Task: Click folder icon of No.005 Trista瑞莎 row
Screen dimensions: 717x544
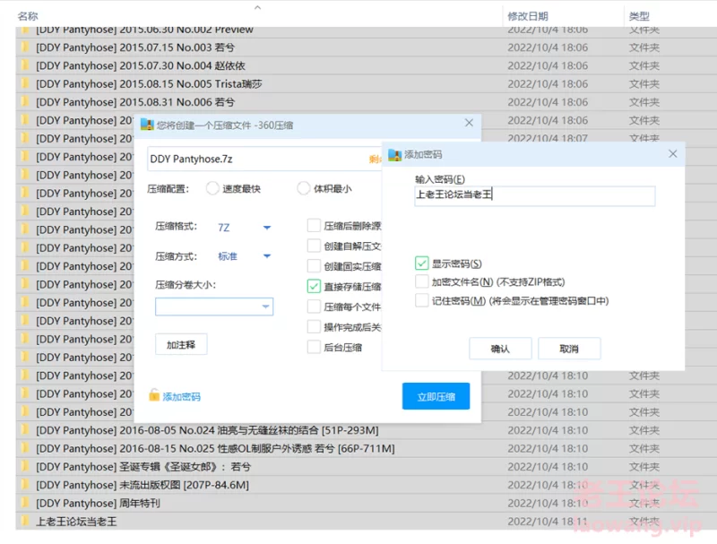Action: click(x=26, y=83)
